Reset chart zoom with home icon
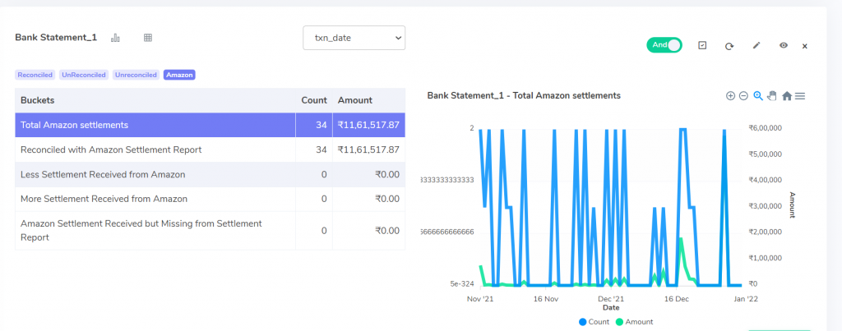 coord(787,96)
